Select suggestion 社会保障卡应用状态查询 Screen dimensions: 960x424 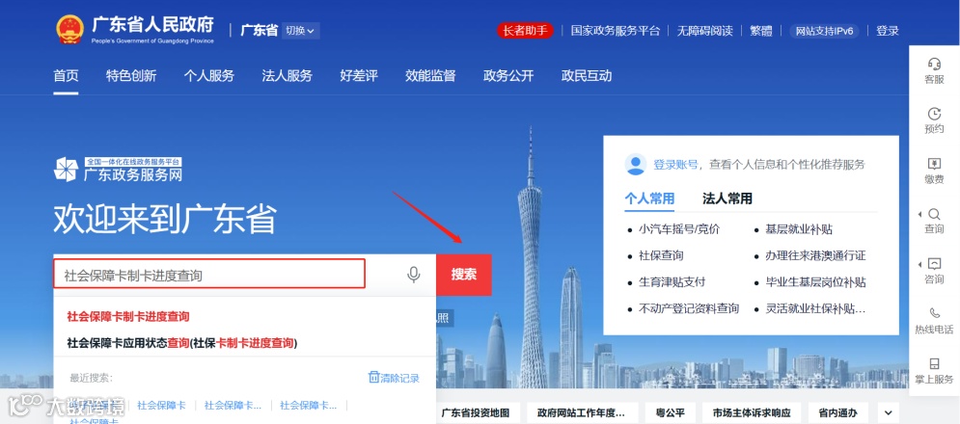pyautogui.click(x=181, y=343)
